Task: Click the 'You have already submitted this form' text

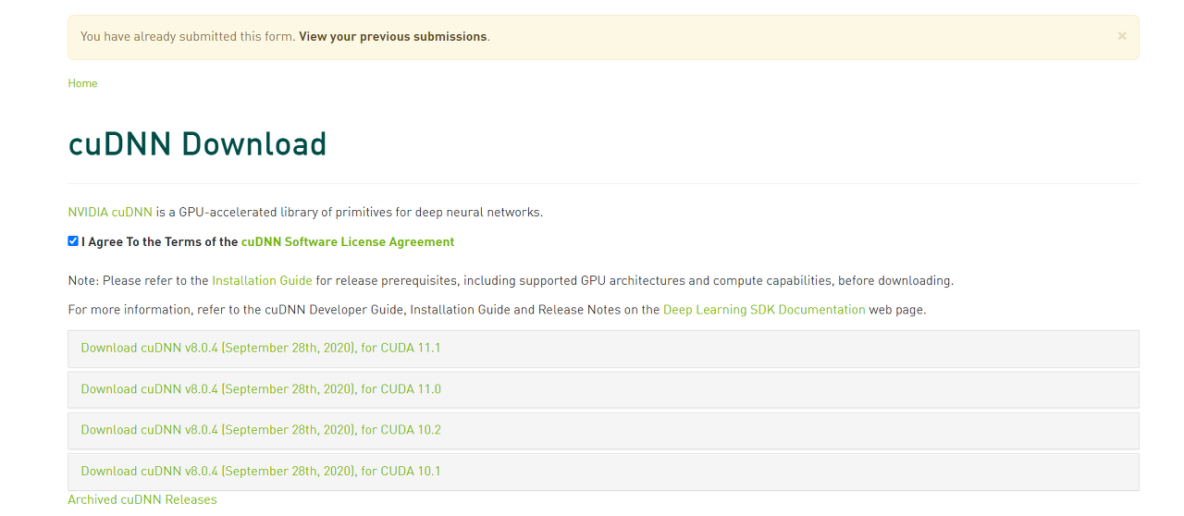Action: pyautogui.click(x=188, y=37)
